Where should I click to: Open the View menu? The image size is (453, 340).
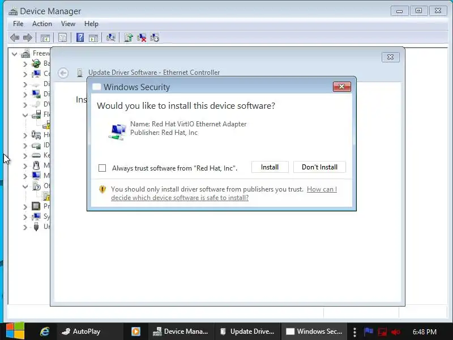(x=68, y=24)
